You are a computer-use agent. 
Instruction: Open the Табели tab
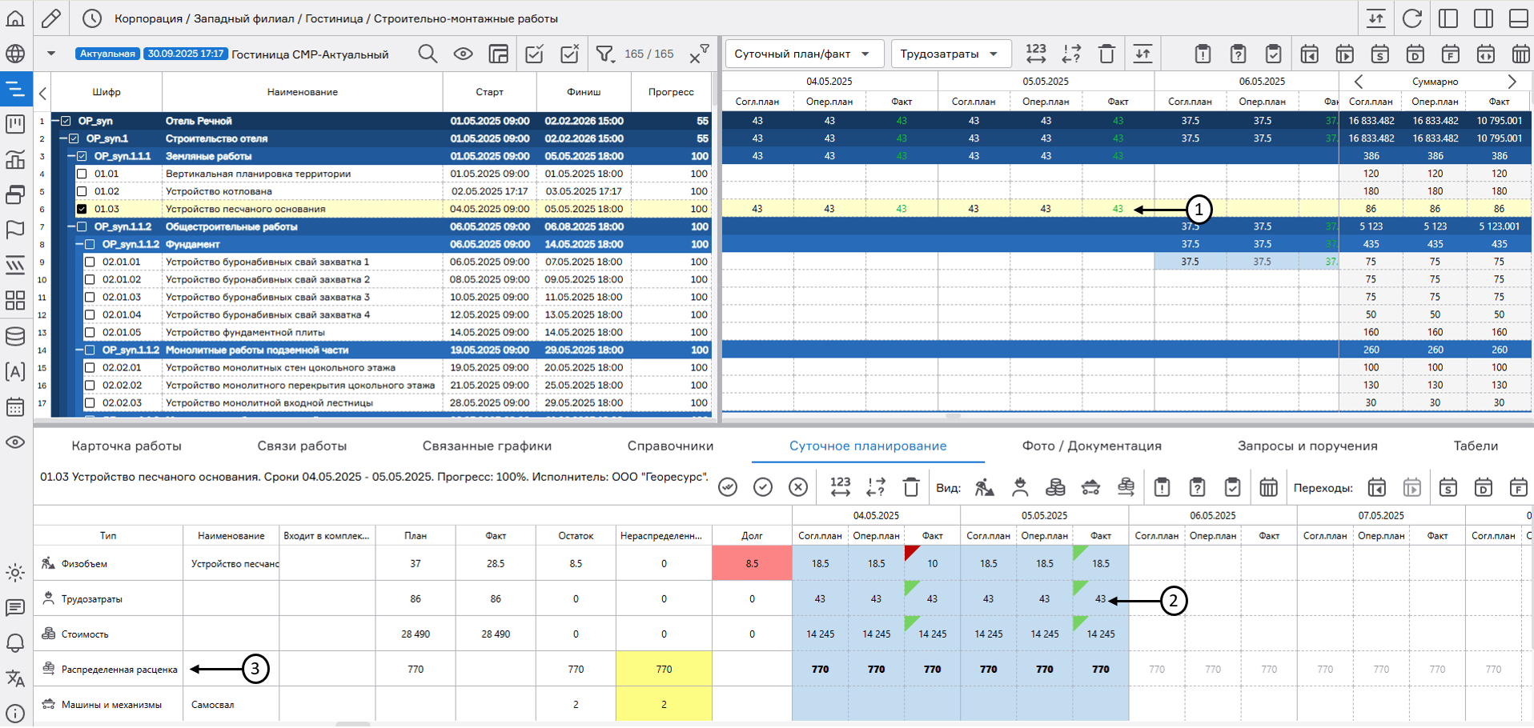pyautogui.click(x=1475, y=446)
